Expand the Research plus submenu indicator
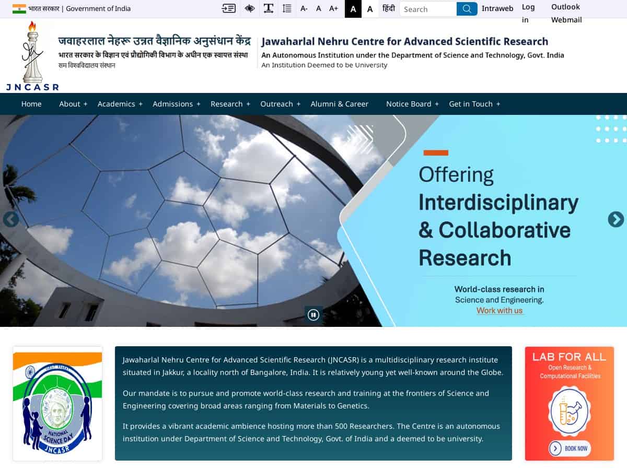This screenshot has height=470, width=627. [x=248, y=104]
